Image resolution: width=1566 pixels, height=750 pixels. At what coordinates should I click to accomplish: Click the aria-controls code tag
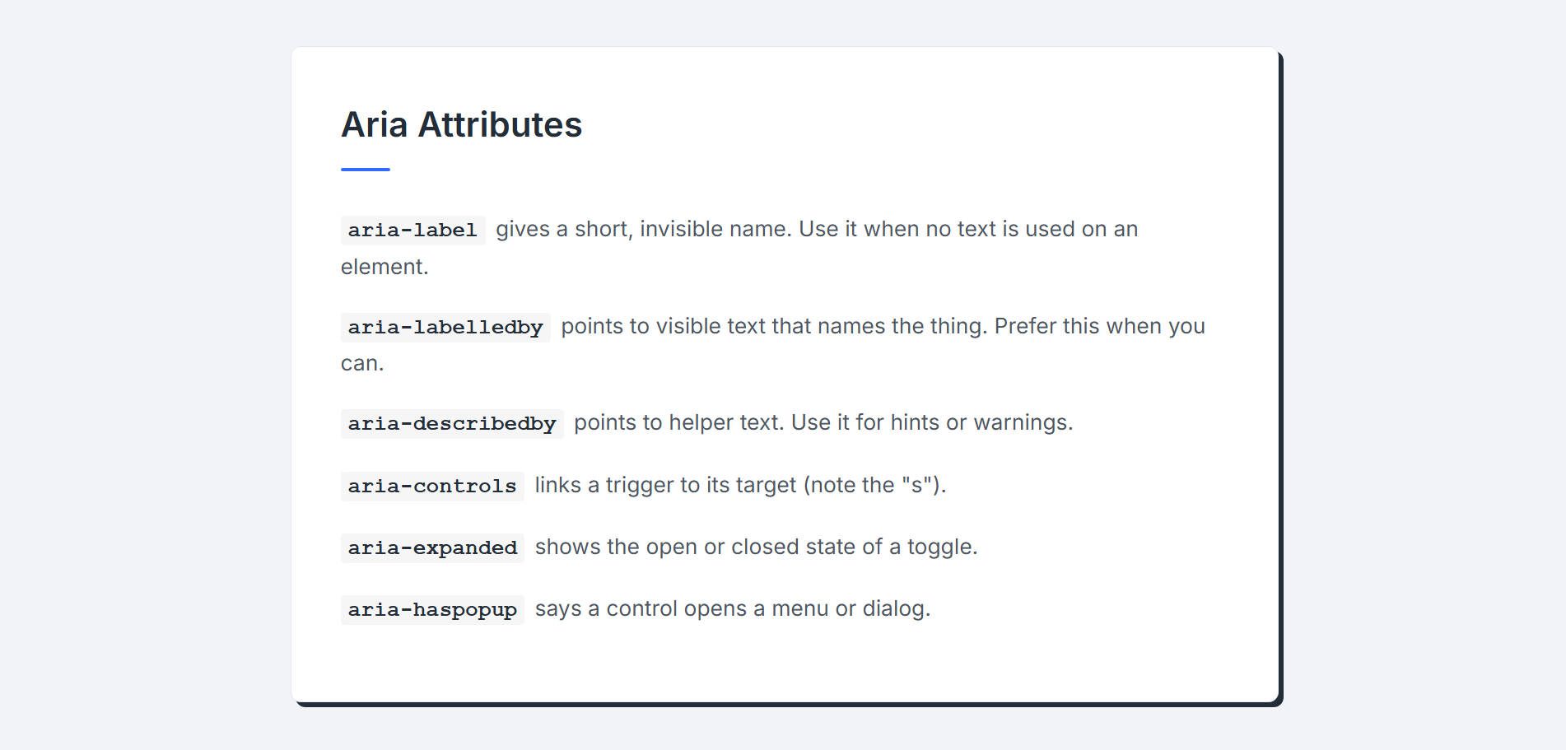432,487
